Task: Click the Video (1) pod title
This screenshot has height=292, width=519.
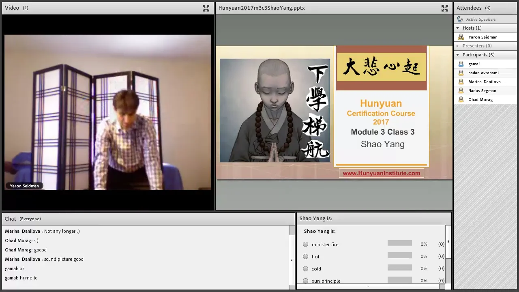Action: tap(17, 8)
